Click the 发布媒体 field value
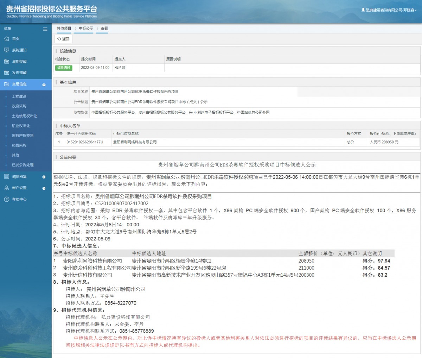Image resolution: width=422 pixels, height=358 pixels. 255,112
